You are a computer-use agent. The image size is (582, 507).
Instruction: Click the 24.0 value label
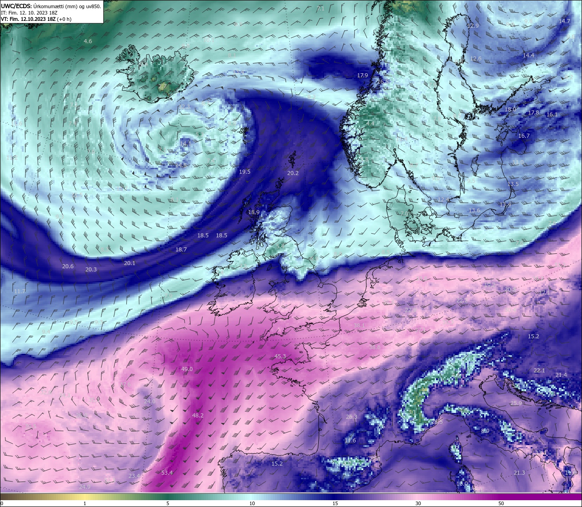point(150,401)
